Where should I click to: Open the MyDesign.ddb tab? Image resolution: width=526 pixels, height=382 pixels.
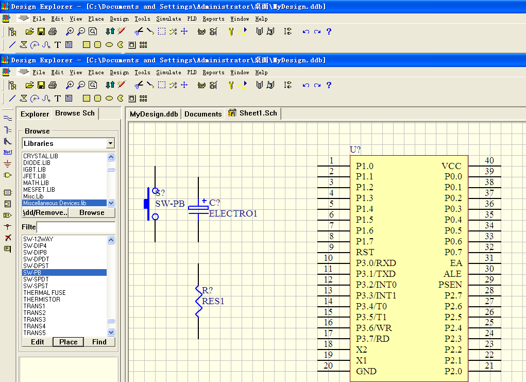(153, 114)
